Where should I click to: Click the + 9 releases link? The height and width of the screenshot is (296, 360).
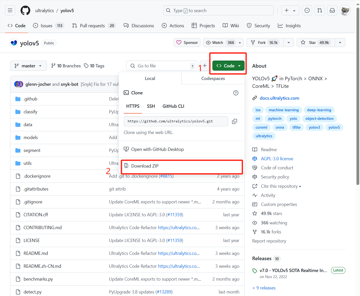pyautogui.click(x=264, y=288)
